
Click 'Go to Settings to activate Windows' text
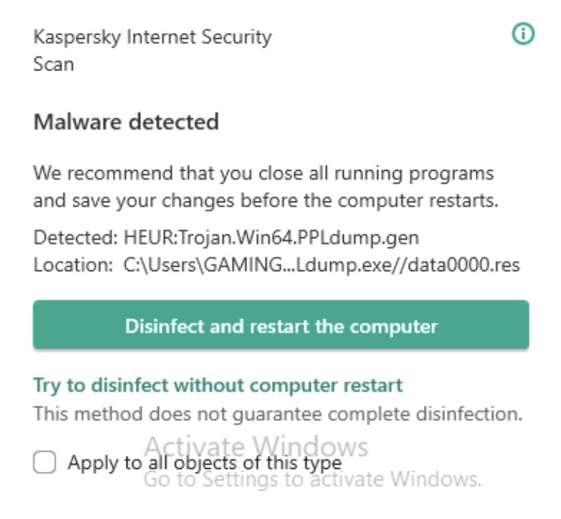pos(312,479)
